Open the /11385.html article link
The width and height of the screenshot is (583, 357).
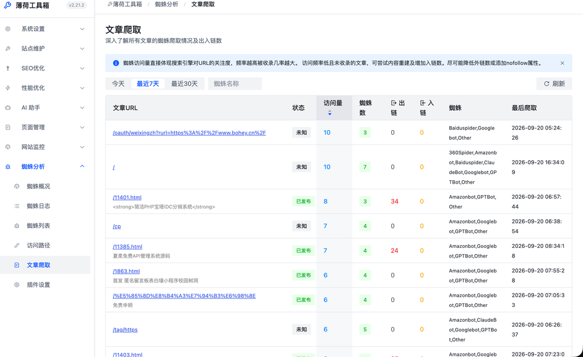tap(128, 247)
